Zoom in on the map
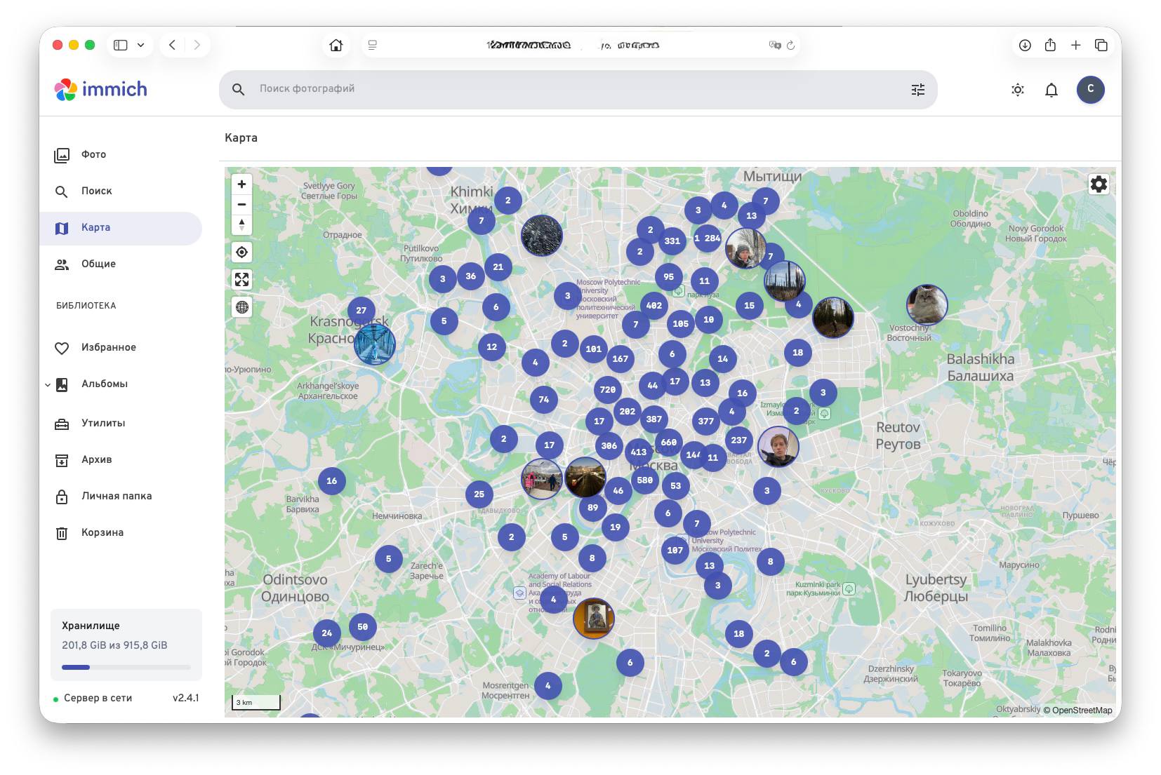 [241, 184]
